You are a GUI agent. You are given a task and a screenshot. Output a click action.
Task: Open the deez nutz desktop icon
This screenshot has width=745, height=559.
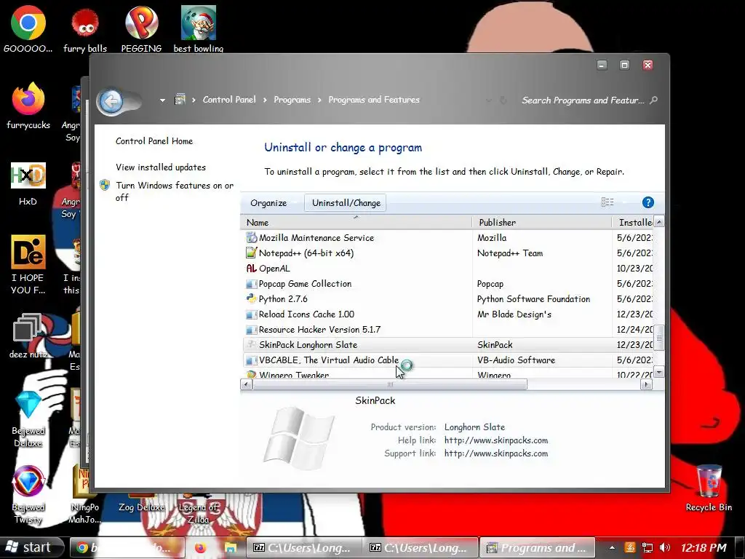(28, 335)
